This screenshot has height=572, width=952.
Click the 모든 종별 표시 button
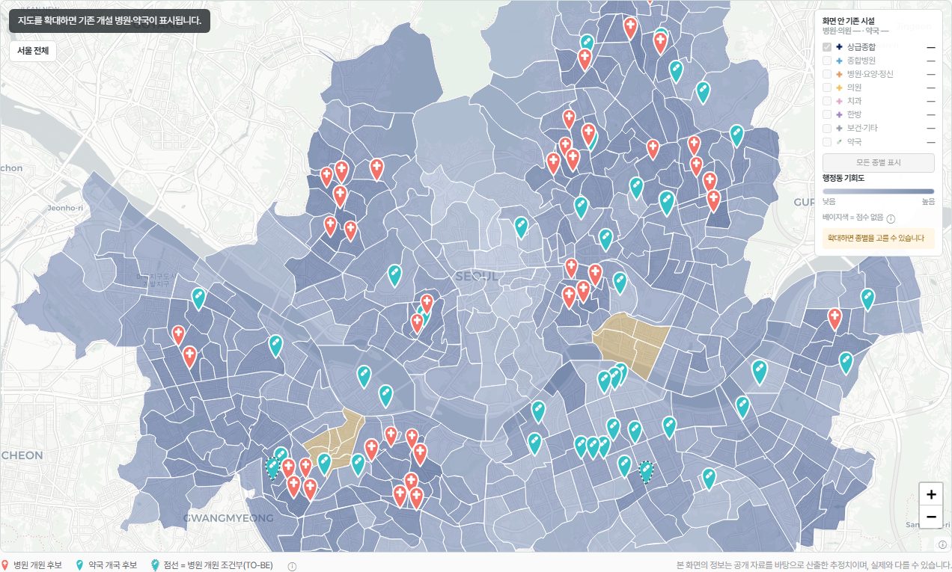coord(878,162)
